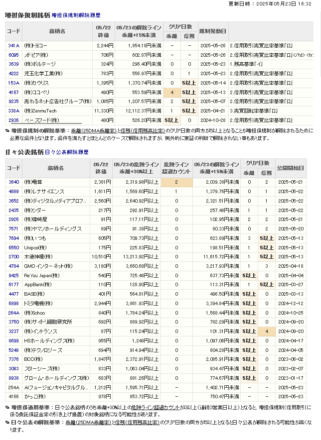
Task: Open stock code 4477 link
Action: point(13,294)
